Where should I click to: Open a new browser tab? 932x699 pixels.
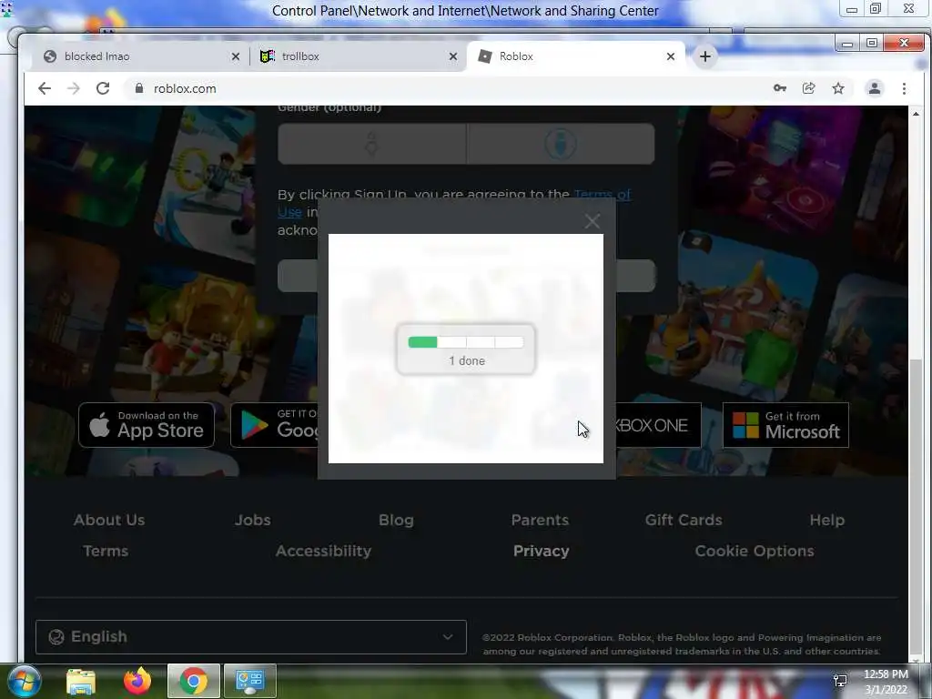pos(705,56)
